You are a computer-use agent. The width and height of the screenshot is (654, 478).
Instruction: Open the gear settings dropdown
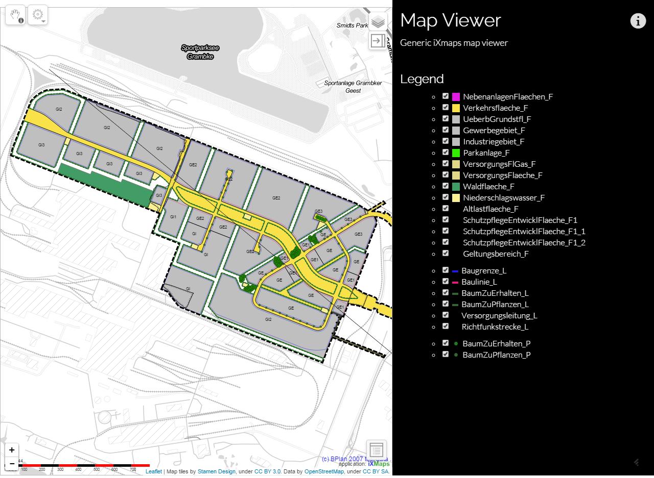tap(38, 15)
